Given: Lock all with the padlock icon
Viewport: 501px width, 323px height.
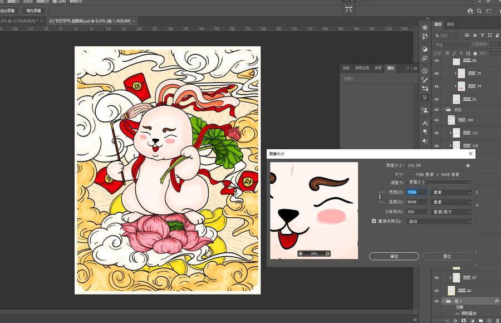Looking at the screenshot, I should coord(475,53).
